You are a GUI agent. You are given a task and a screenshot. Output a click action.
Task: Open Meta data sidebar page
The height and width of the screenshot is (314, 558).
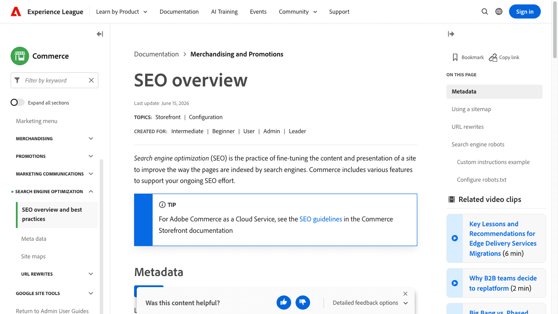[34, 239]
